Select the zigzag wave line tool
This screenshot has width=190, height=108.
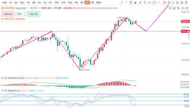point(149,3)
